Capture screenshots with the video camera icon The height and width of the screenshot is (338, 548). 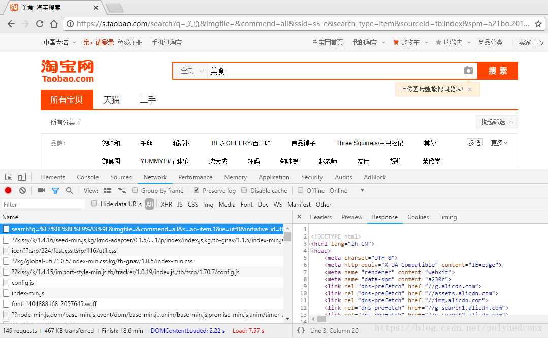[x=41, y=190]
